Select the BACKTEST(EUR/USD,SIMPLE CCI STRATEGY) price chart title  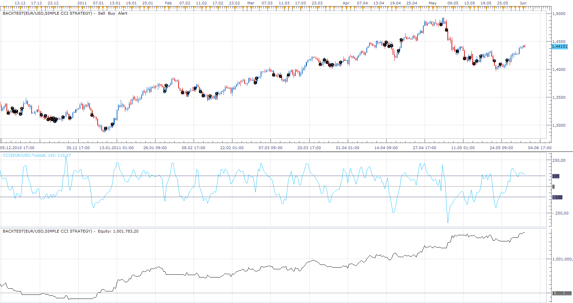47,13
